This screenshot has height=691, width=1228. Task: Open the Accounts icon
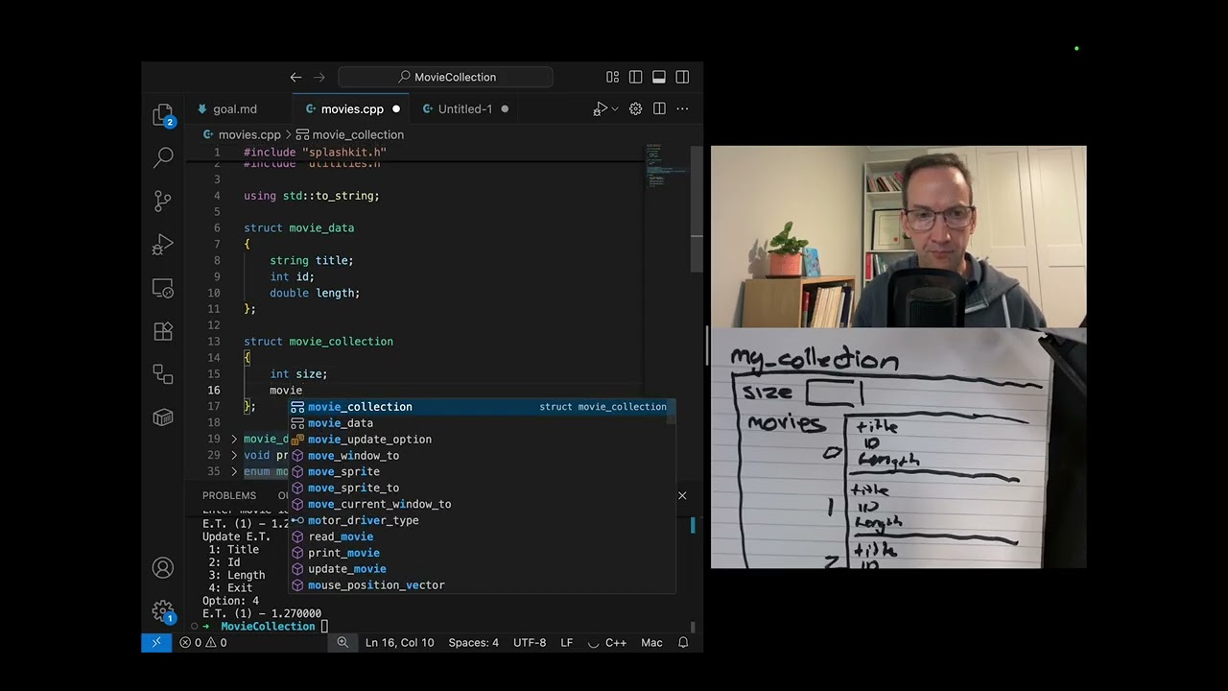[x=163, y=567]
